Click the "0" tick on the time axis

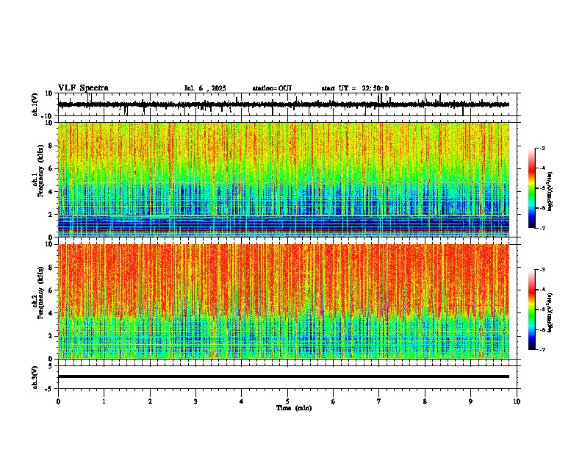(58, 401)
